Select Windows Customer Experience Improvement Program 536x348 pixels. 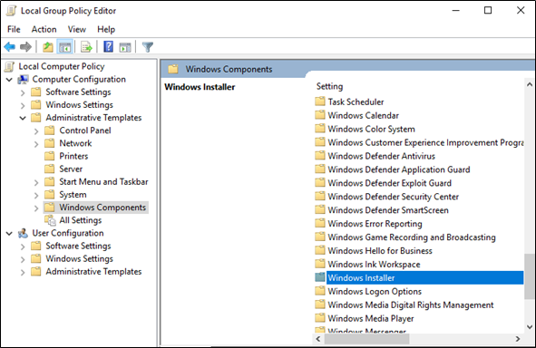pyautogui.click(x=425, y=142)
